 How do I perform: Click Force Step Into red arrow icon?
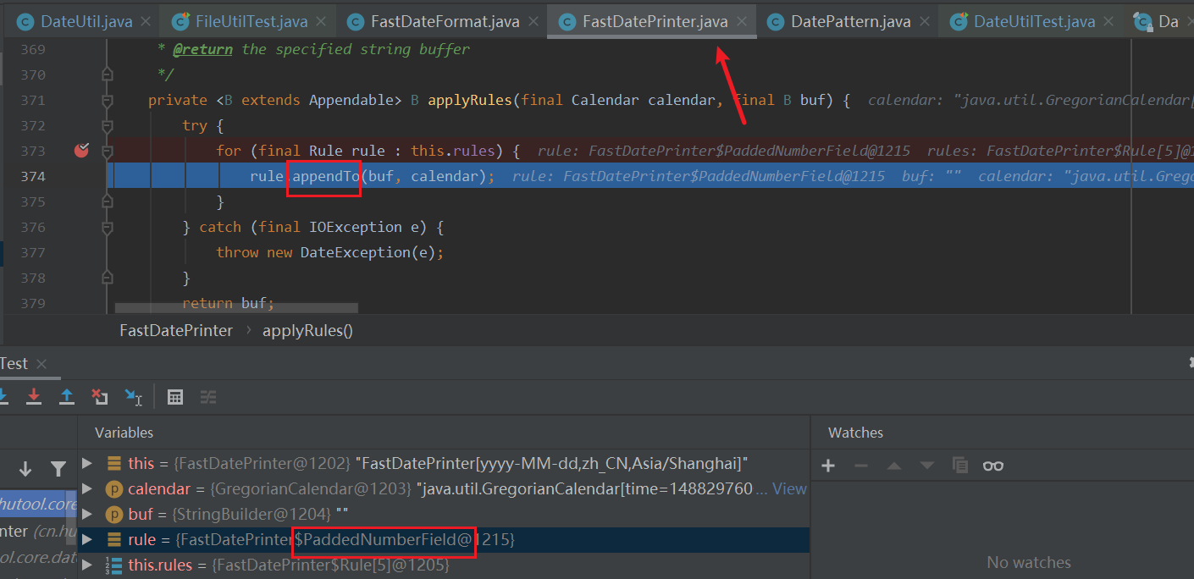click(34, 396)
